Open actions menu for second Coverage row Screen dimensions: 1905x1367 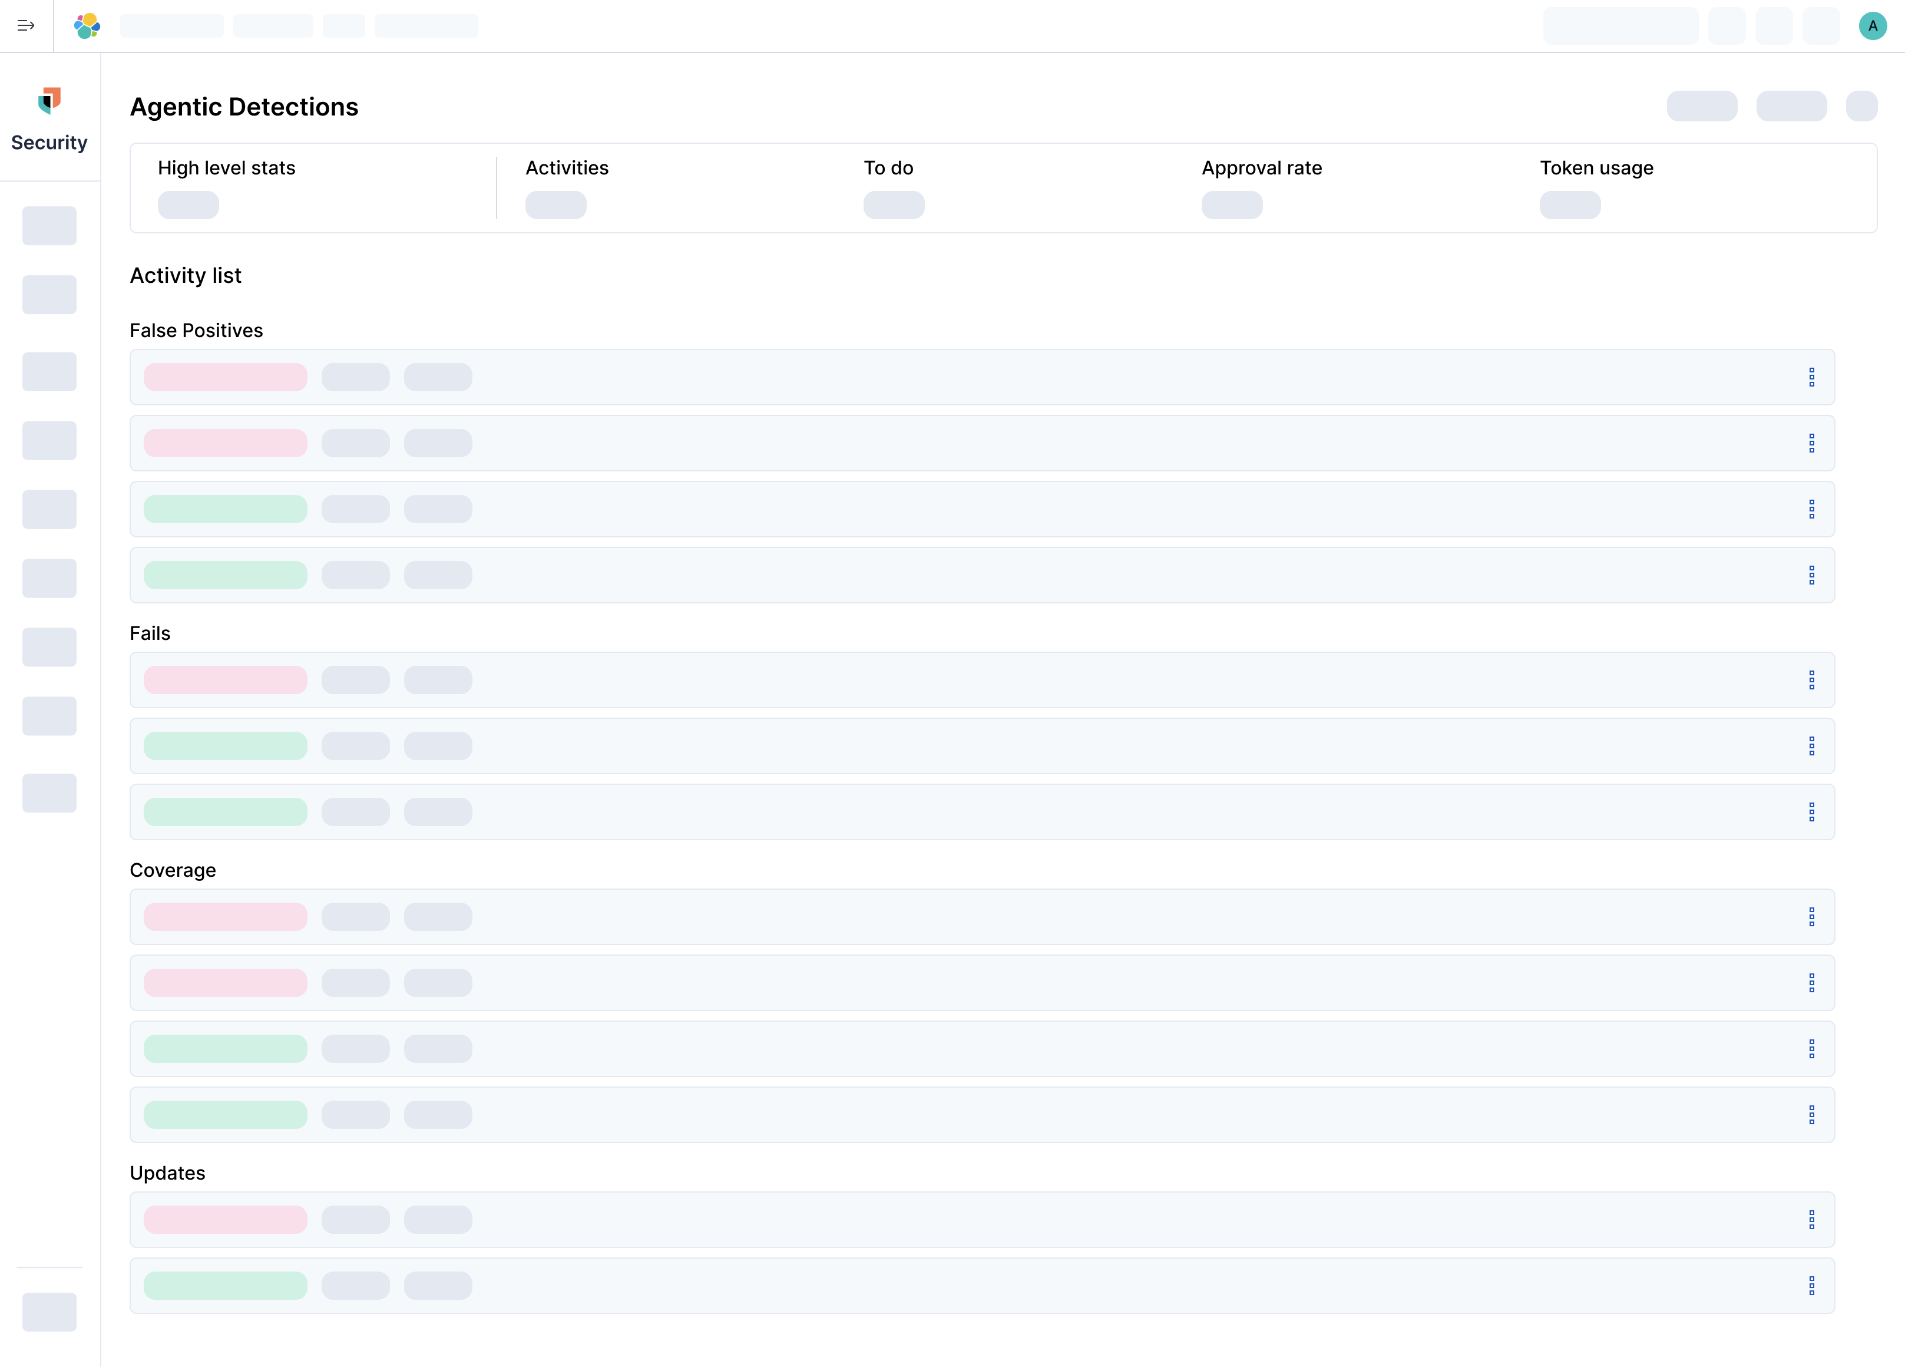tap(1811, 983)
